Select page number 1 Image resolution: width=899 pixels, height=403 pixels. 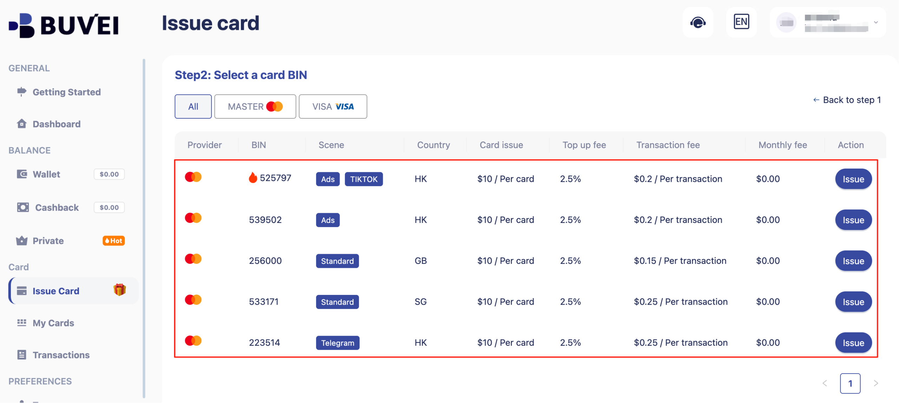850,383
